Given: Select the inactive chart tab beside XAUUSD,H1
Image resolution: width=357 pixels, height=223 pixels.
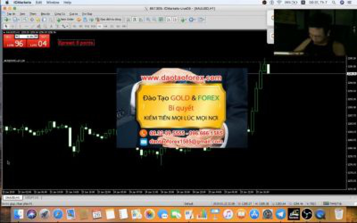Looking at the screenshot, I should click(x=31, y=197).
